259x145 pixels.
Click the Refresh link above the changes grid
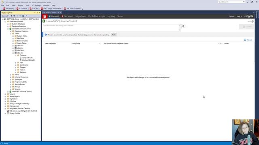[x=248, y=40]
